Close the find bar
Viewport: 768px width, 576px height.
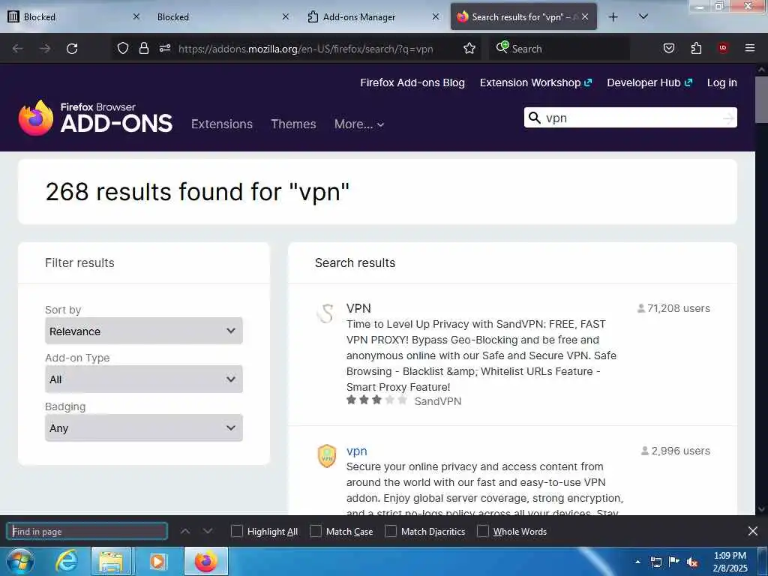753,531
